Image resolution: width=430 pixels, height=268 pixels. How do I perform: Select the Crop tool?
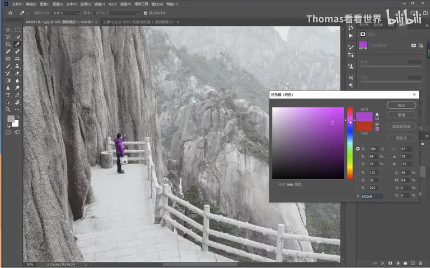[x=8, y=44]
